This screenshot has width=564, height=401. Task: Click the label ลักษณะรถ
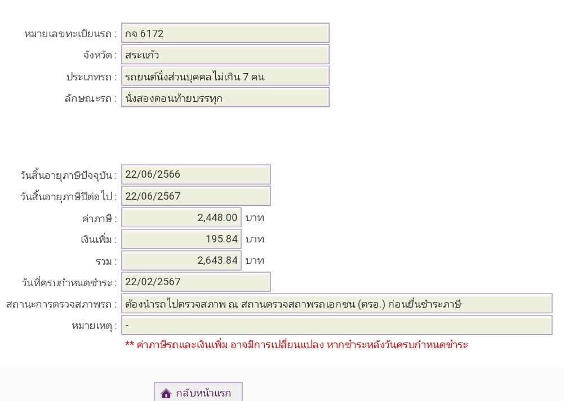click(91, 98)
